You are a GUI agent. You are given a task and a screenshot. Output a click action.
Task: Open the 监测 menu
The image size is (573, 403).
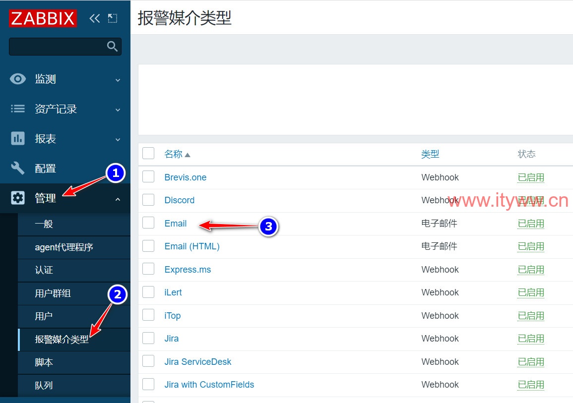coord(65,79)
